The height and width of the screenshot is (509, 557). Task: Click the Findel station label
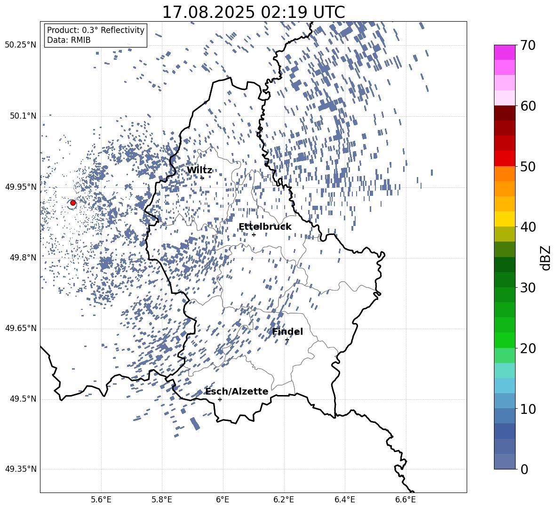point(287,331)
